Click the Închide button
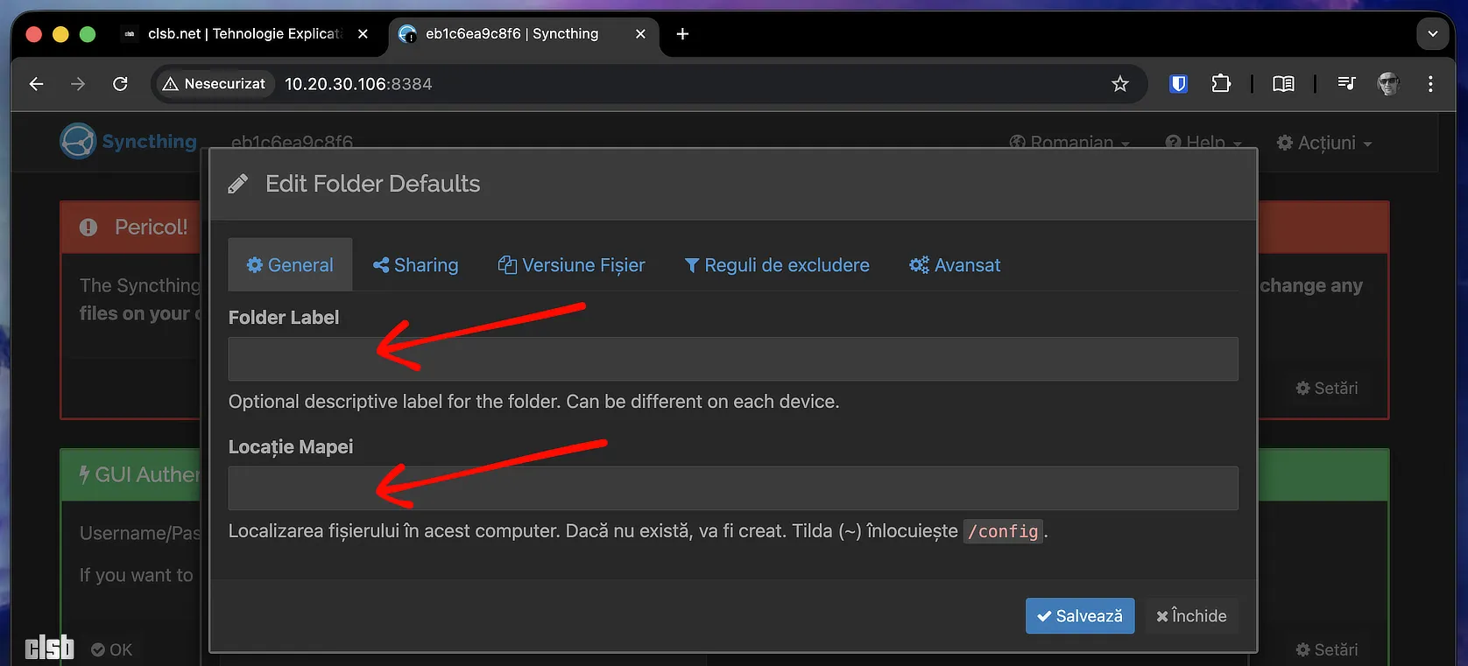The width and height of the screenshot is (1468, 666). 1191,616
